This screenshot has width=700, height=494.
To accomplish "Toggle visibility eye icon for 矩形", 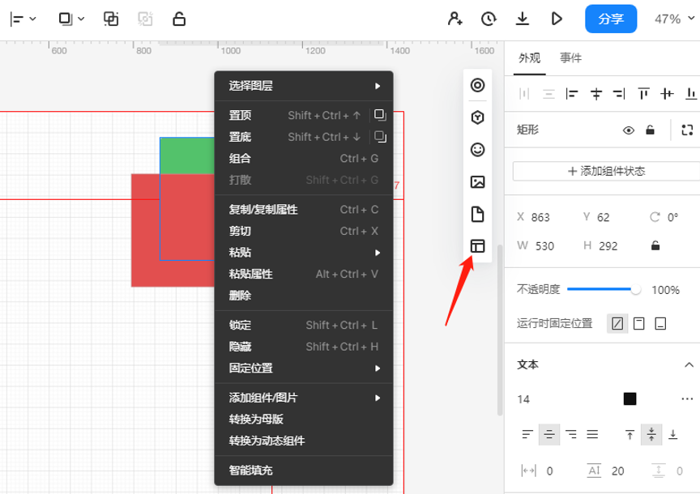I will 628,130.
